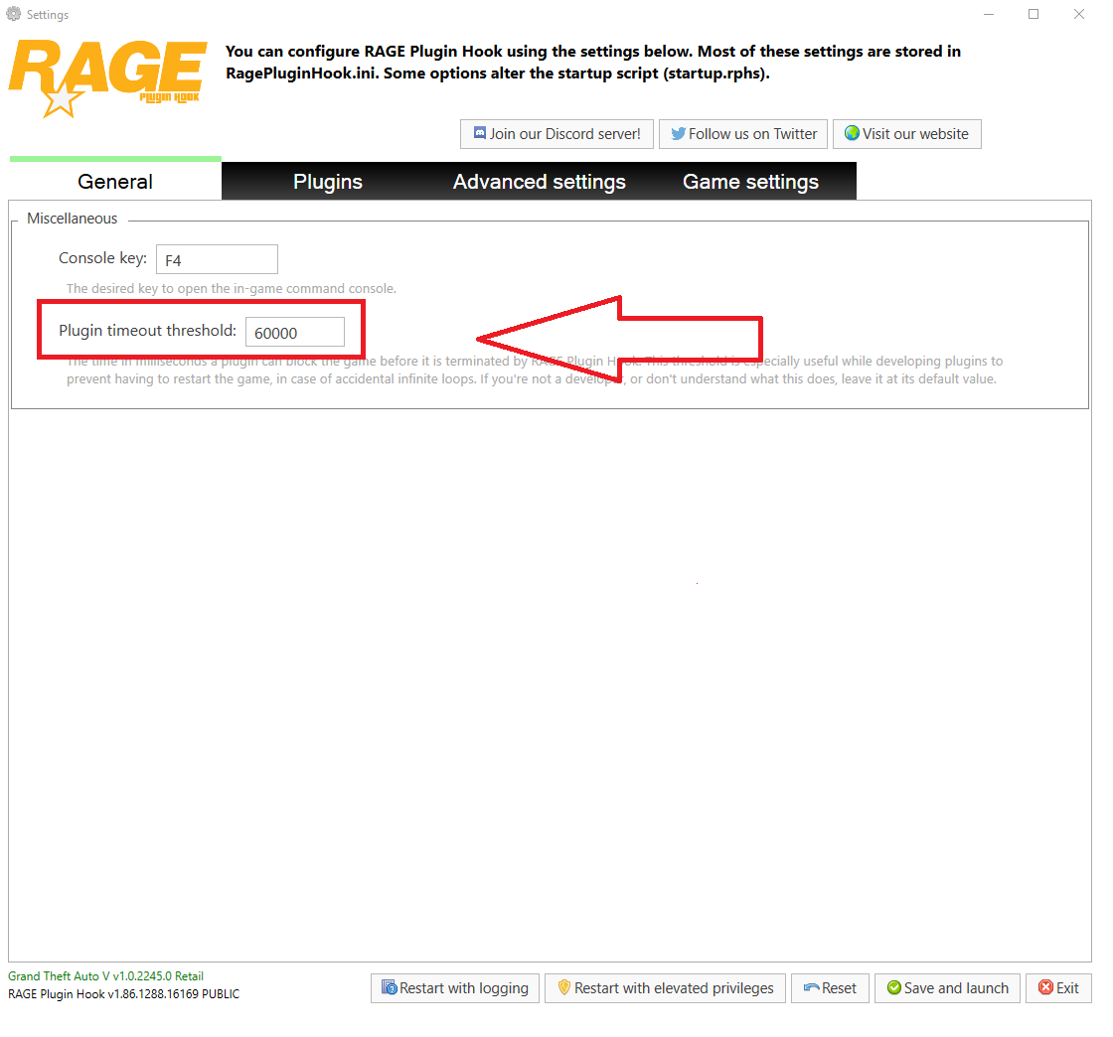
Task: Visit our website button text
Action: (x=915, y=134)
